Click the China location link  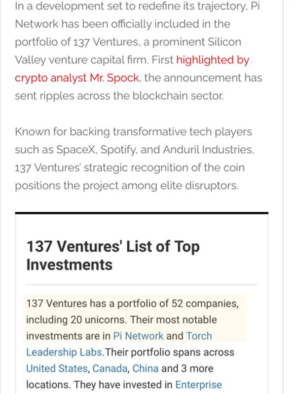(x=146, y=368)
